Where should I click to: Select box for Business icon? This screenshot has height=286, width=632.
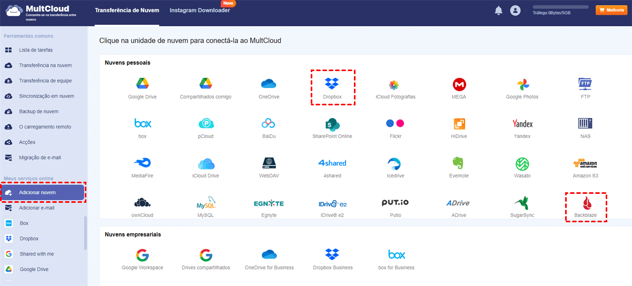point(396,259)
